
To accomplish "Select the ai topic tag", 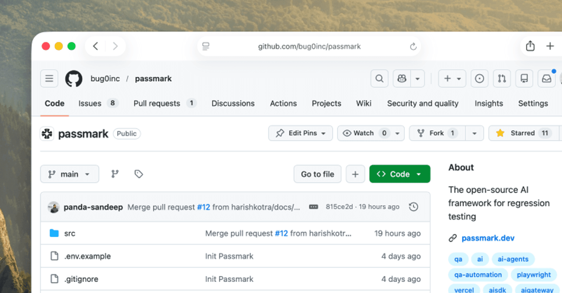I will point(480,259).
